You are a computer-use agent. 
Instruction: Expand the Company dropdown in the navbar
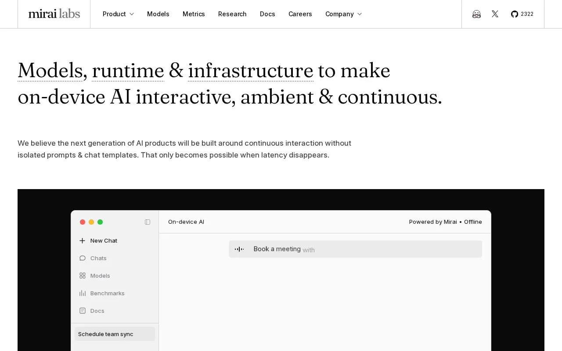click(343, 14)
